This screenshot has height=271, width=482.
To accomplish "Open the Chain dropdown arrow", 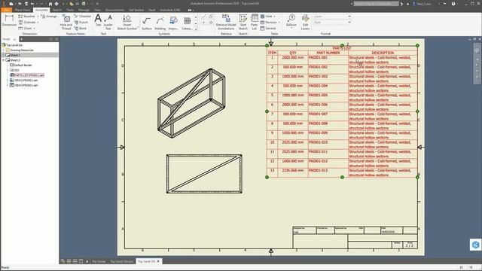I will click(34, 29).
